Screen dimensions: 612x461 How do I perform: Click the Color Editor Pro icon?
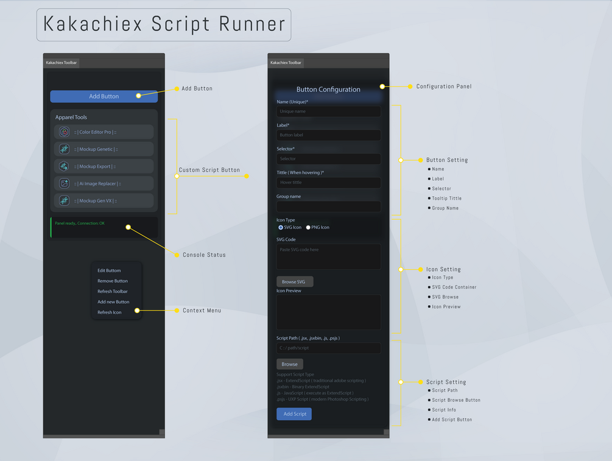[x=64, y=132]
